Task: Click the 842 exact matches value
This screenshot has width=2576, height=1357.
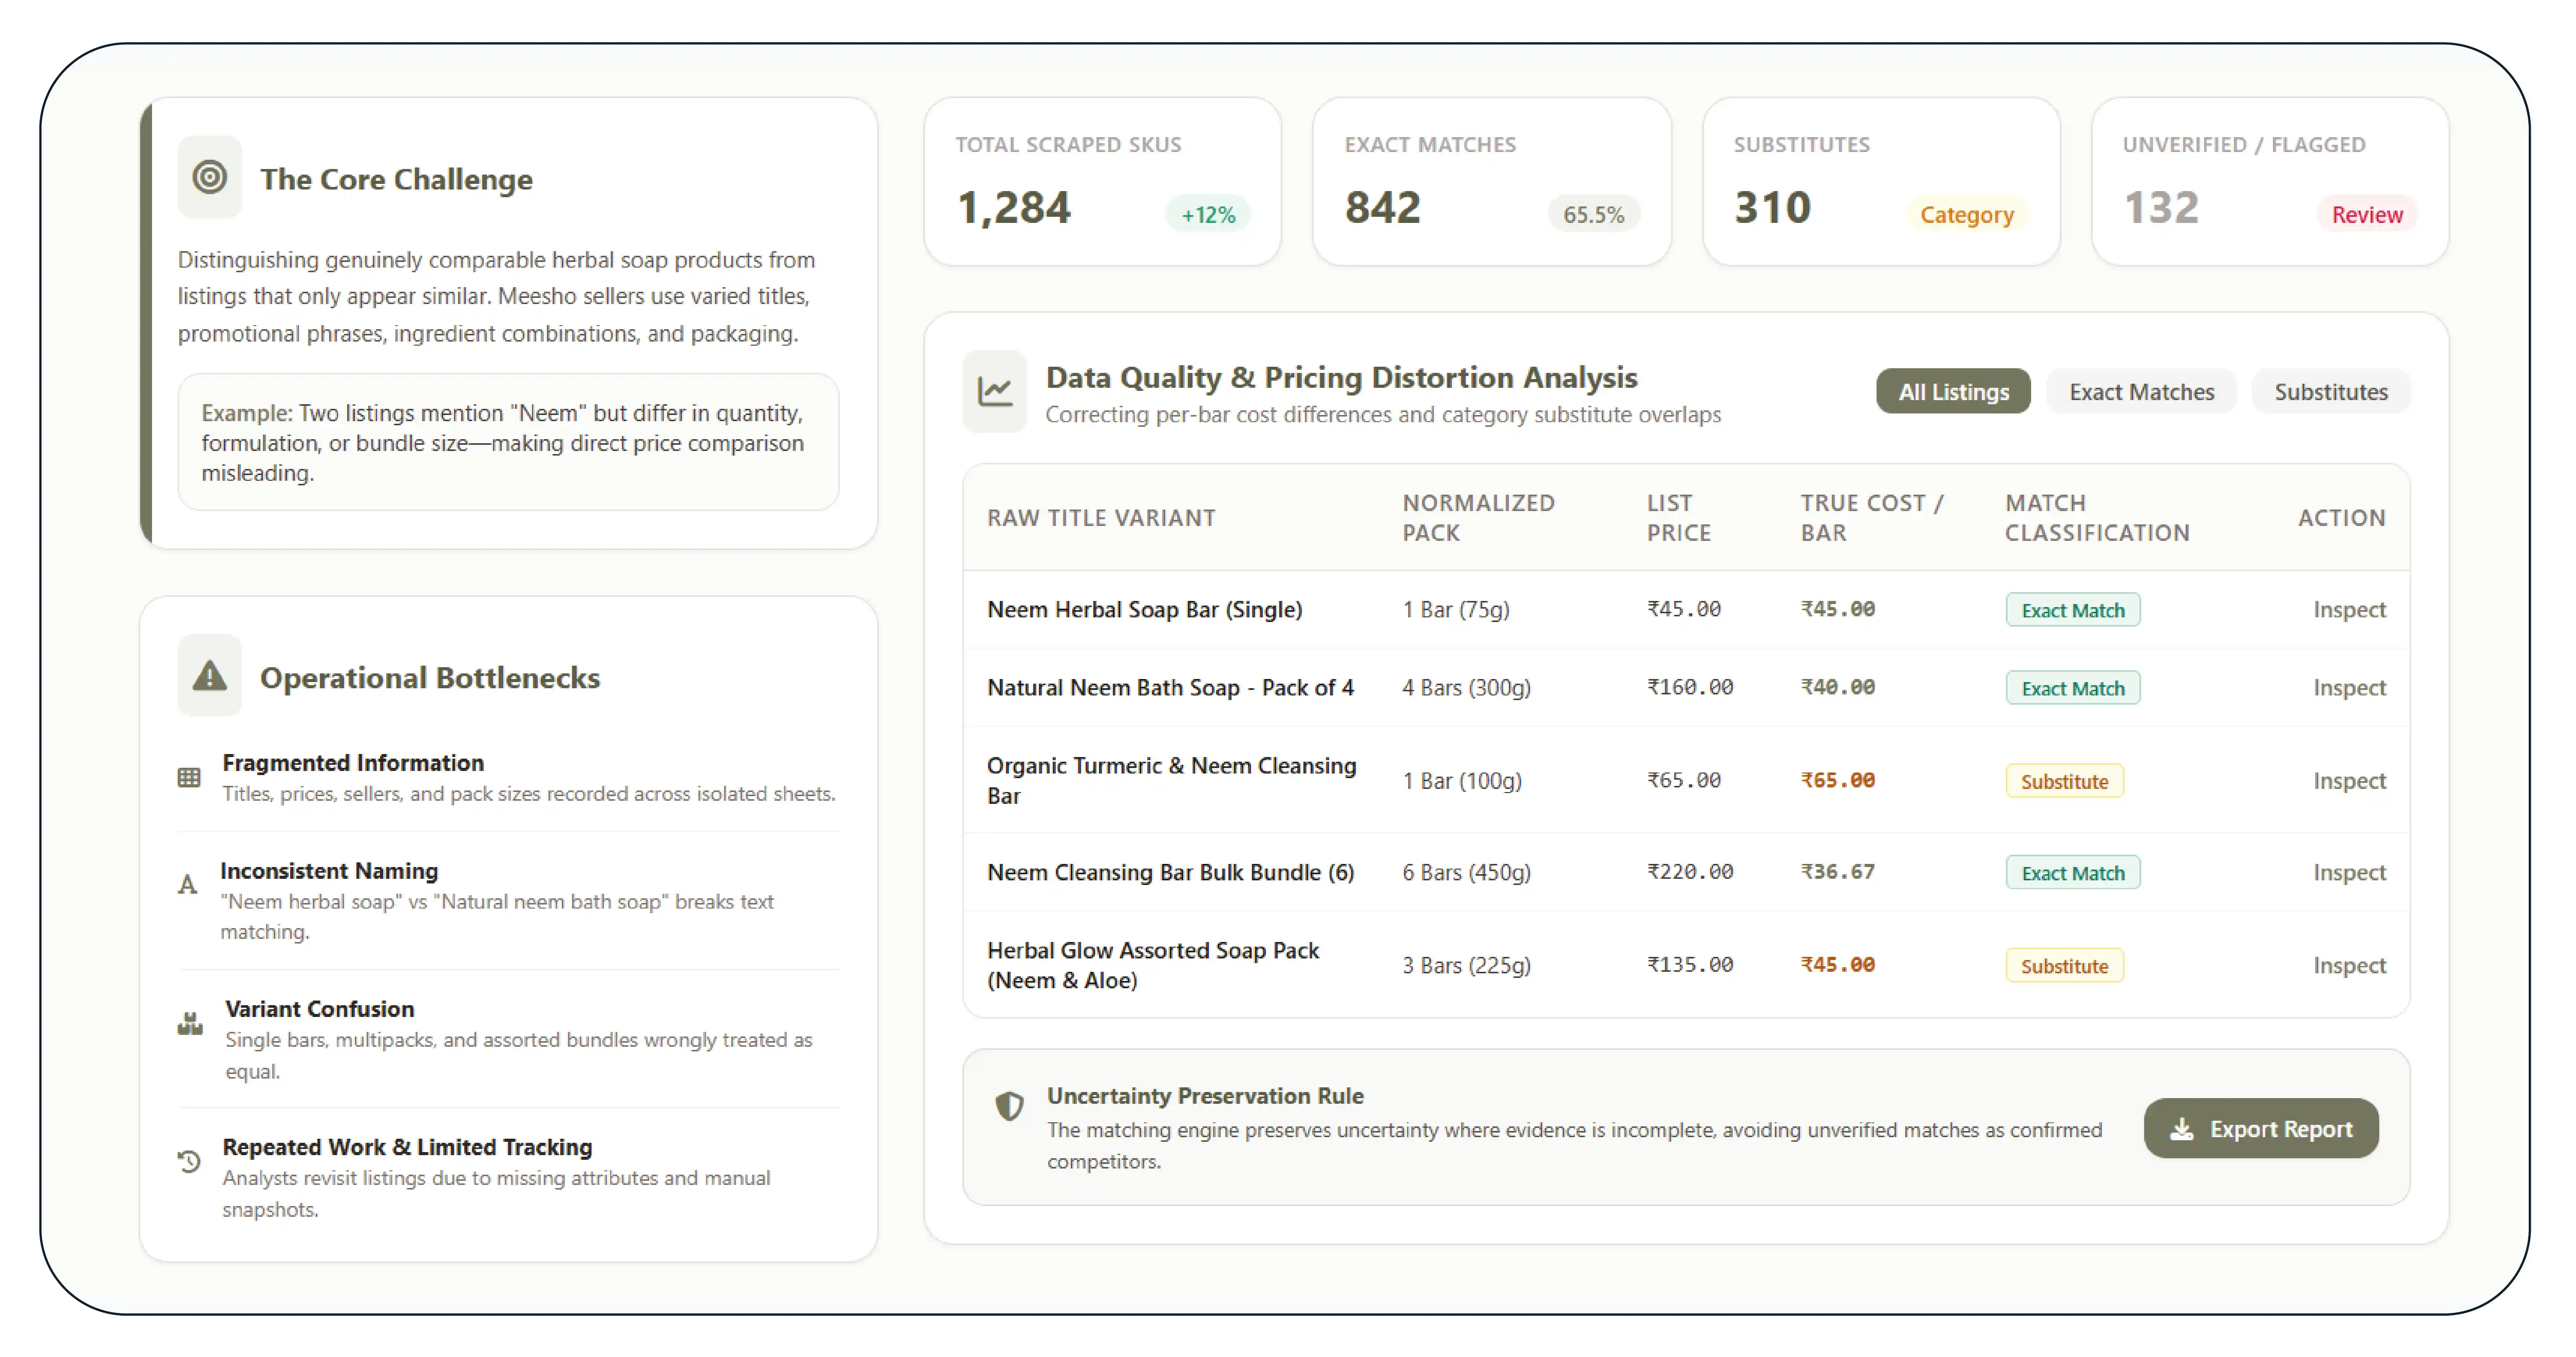Action: [x=1382, y=208]
